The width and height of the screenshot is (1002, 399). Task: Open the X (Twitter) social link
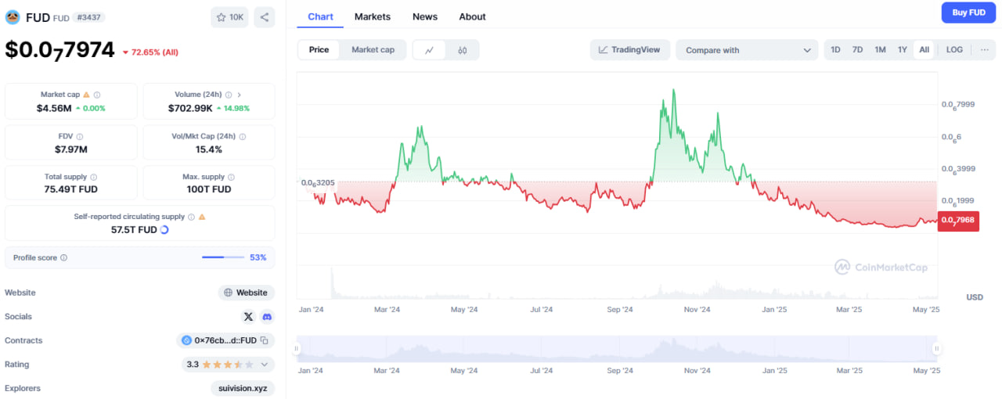248,317
